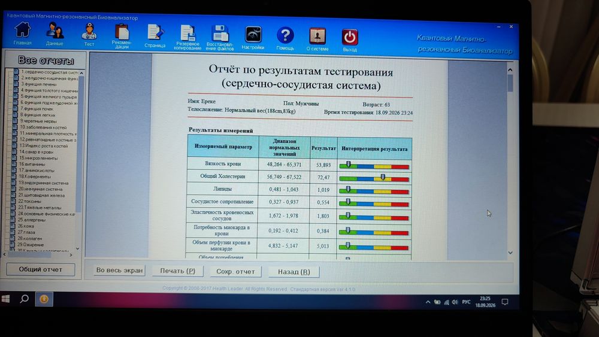Select report 23.Тяжелые металлы

(x=40, y=208)
